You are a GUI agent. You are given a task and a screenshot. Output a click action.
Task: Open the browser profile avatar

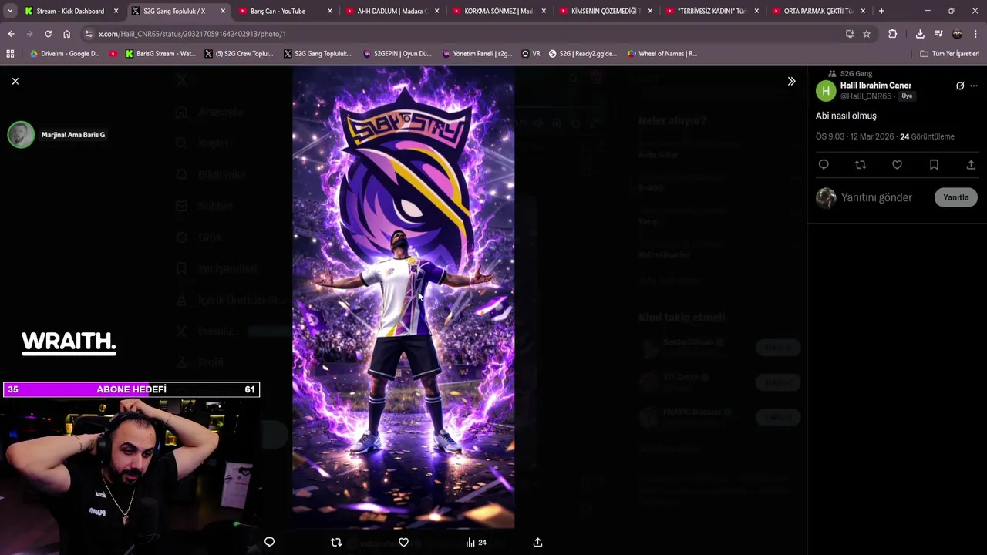click(x=957, y=34)
